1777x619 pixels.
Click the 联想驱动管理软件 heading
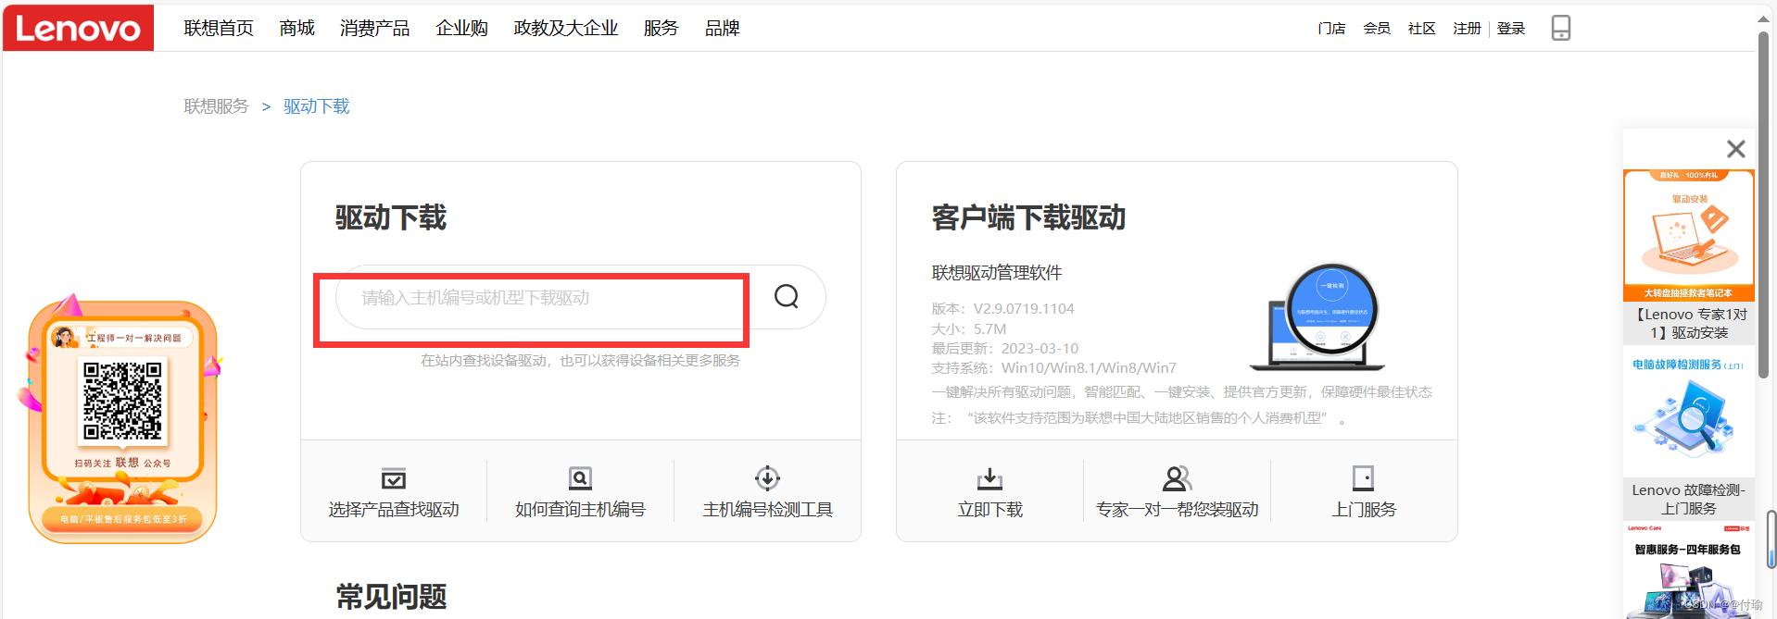pyautogui.click(x=997, y=273)
